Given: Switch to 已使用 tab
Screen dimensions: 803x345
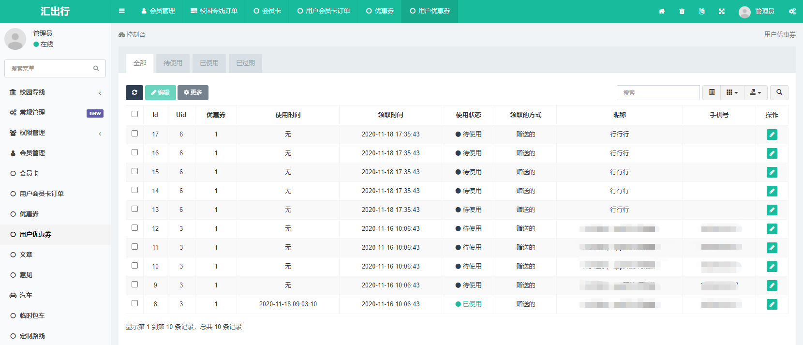Looking at the screenshot, I should [209, 63].
